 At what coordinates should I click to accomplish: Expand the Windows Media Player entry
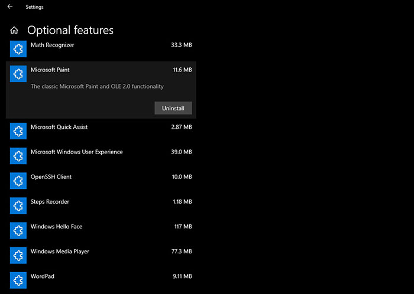pyautogui.click(x=101, y=255)
